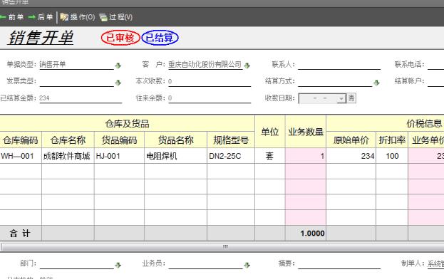Click the 已审核 stamp
Screen dimensions: 444x279
click(x=120, y=38)
